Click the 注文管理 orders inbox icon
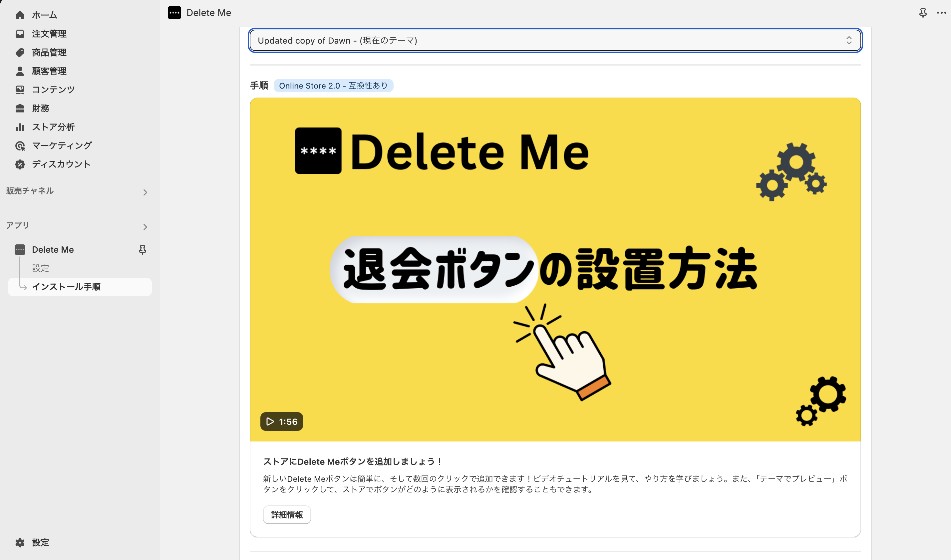Image resolution: width=951 pixels, height=560 pixels. [x=20, y=34]
